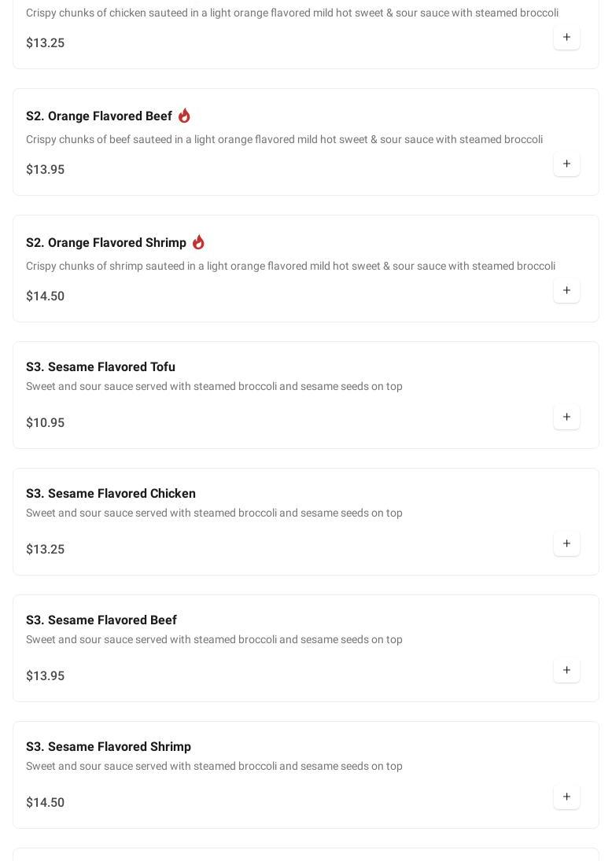Add the $13.25 orange chicken dish at top
Screen dimensions: 612x861
[566, 38]
